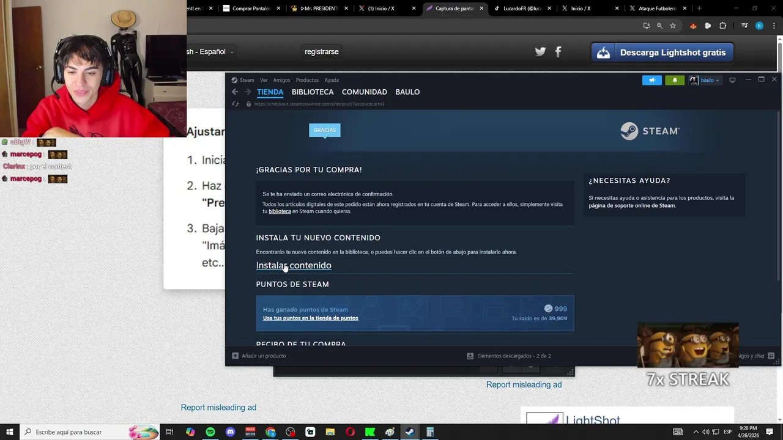This screenshot has width=783, height=440.
Task: Open Steam menu in Steam menu bar
Action: click(x=243, y=80)
